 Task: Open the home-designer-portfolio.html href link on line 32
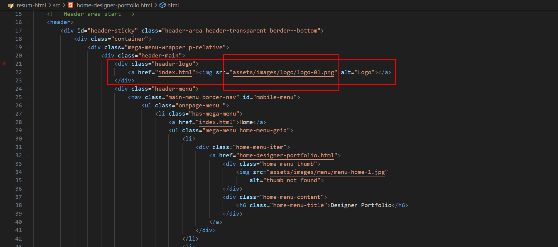pyautogui.click(x=287, y=155)
